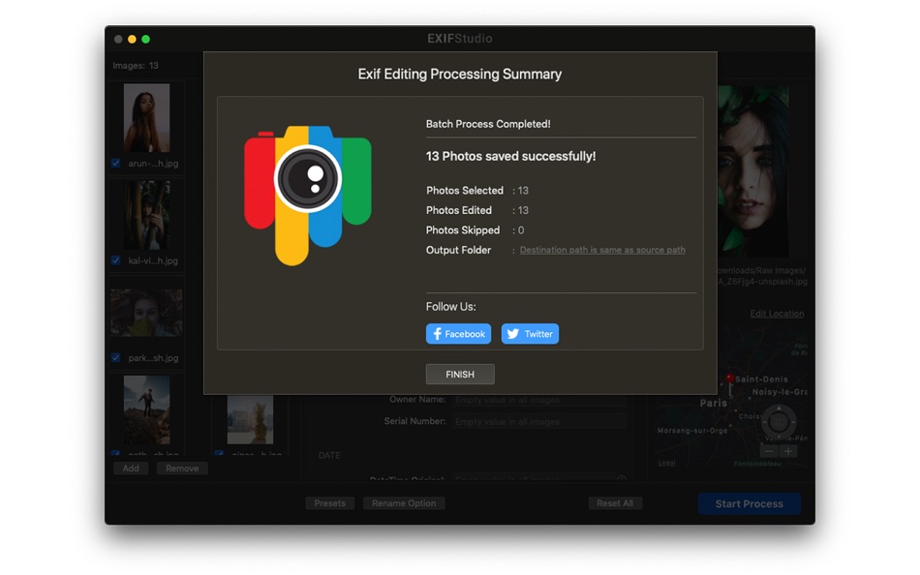Click the Legal link on the map
This screenshot has width=920, height=575.
[x=666, y=464]
